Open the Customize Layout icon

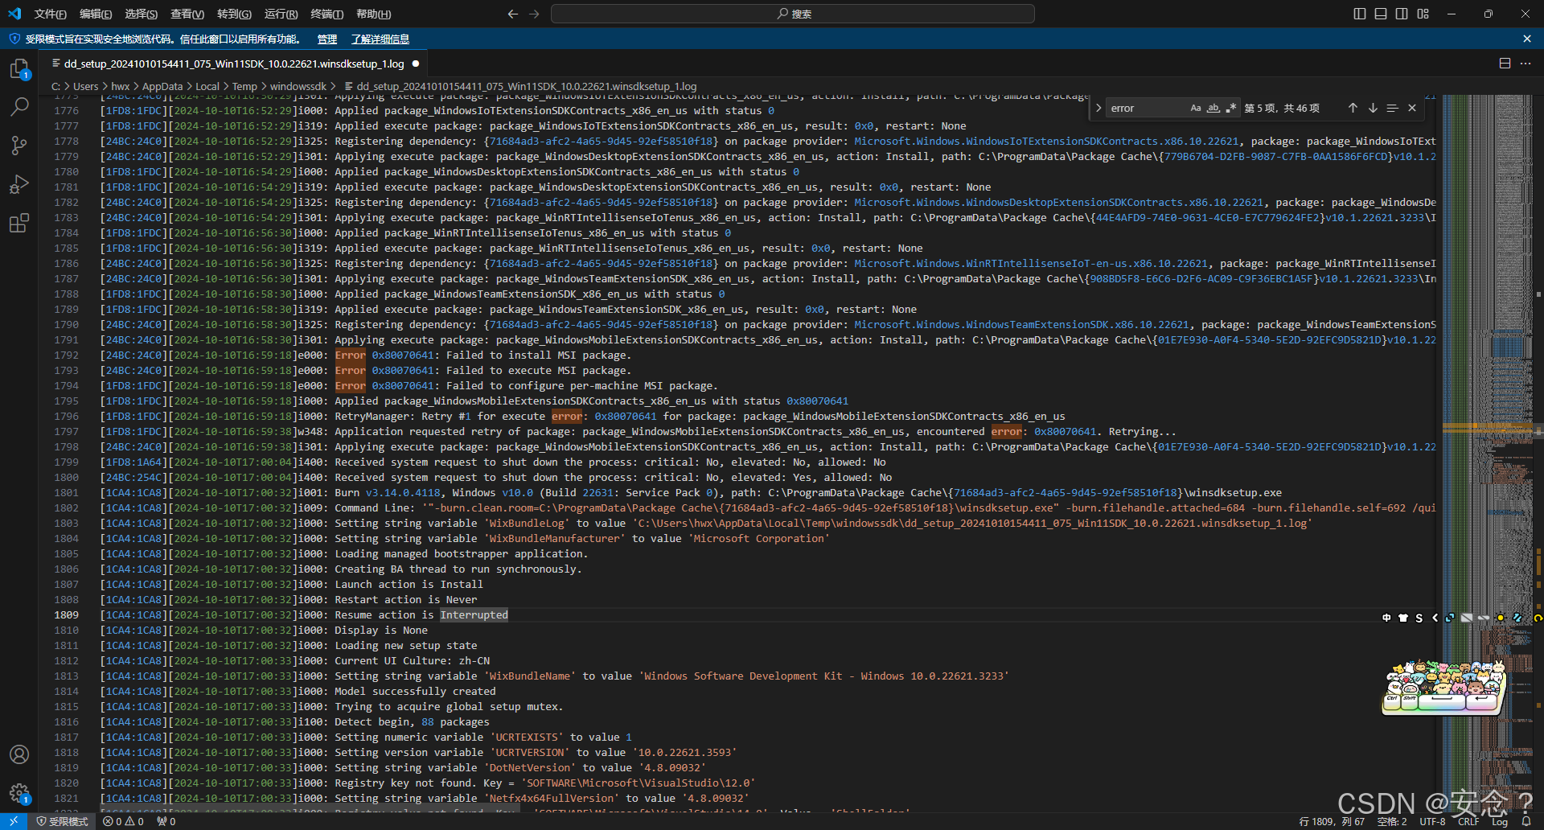(1423, 14)
